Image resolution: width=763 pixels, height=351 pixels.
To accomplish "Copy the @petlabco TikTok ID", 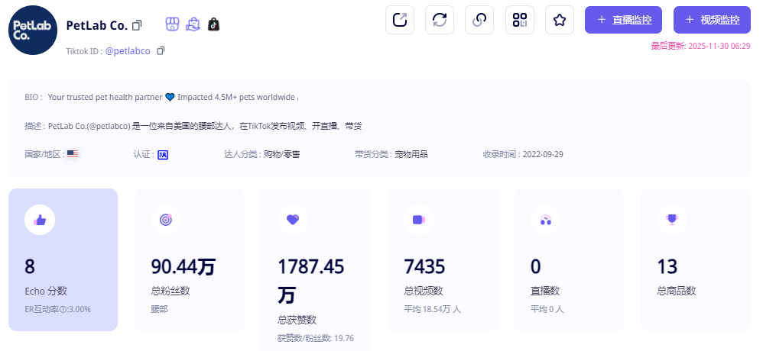I will coord(161,50).
